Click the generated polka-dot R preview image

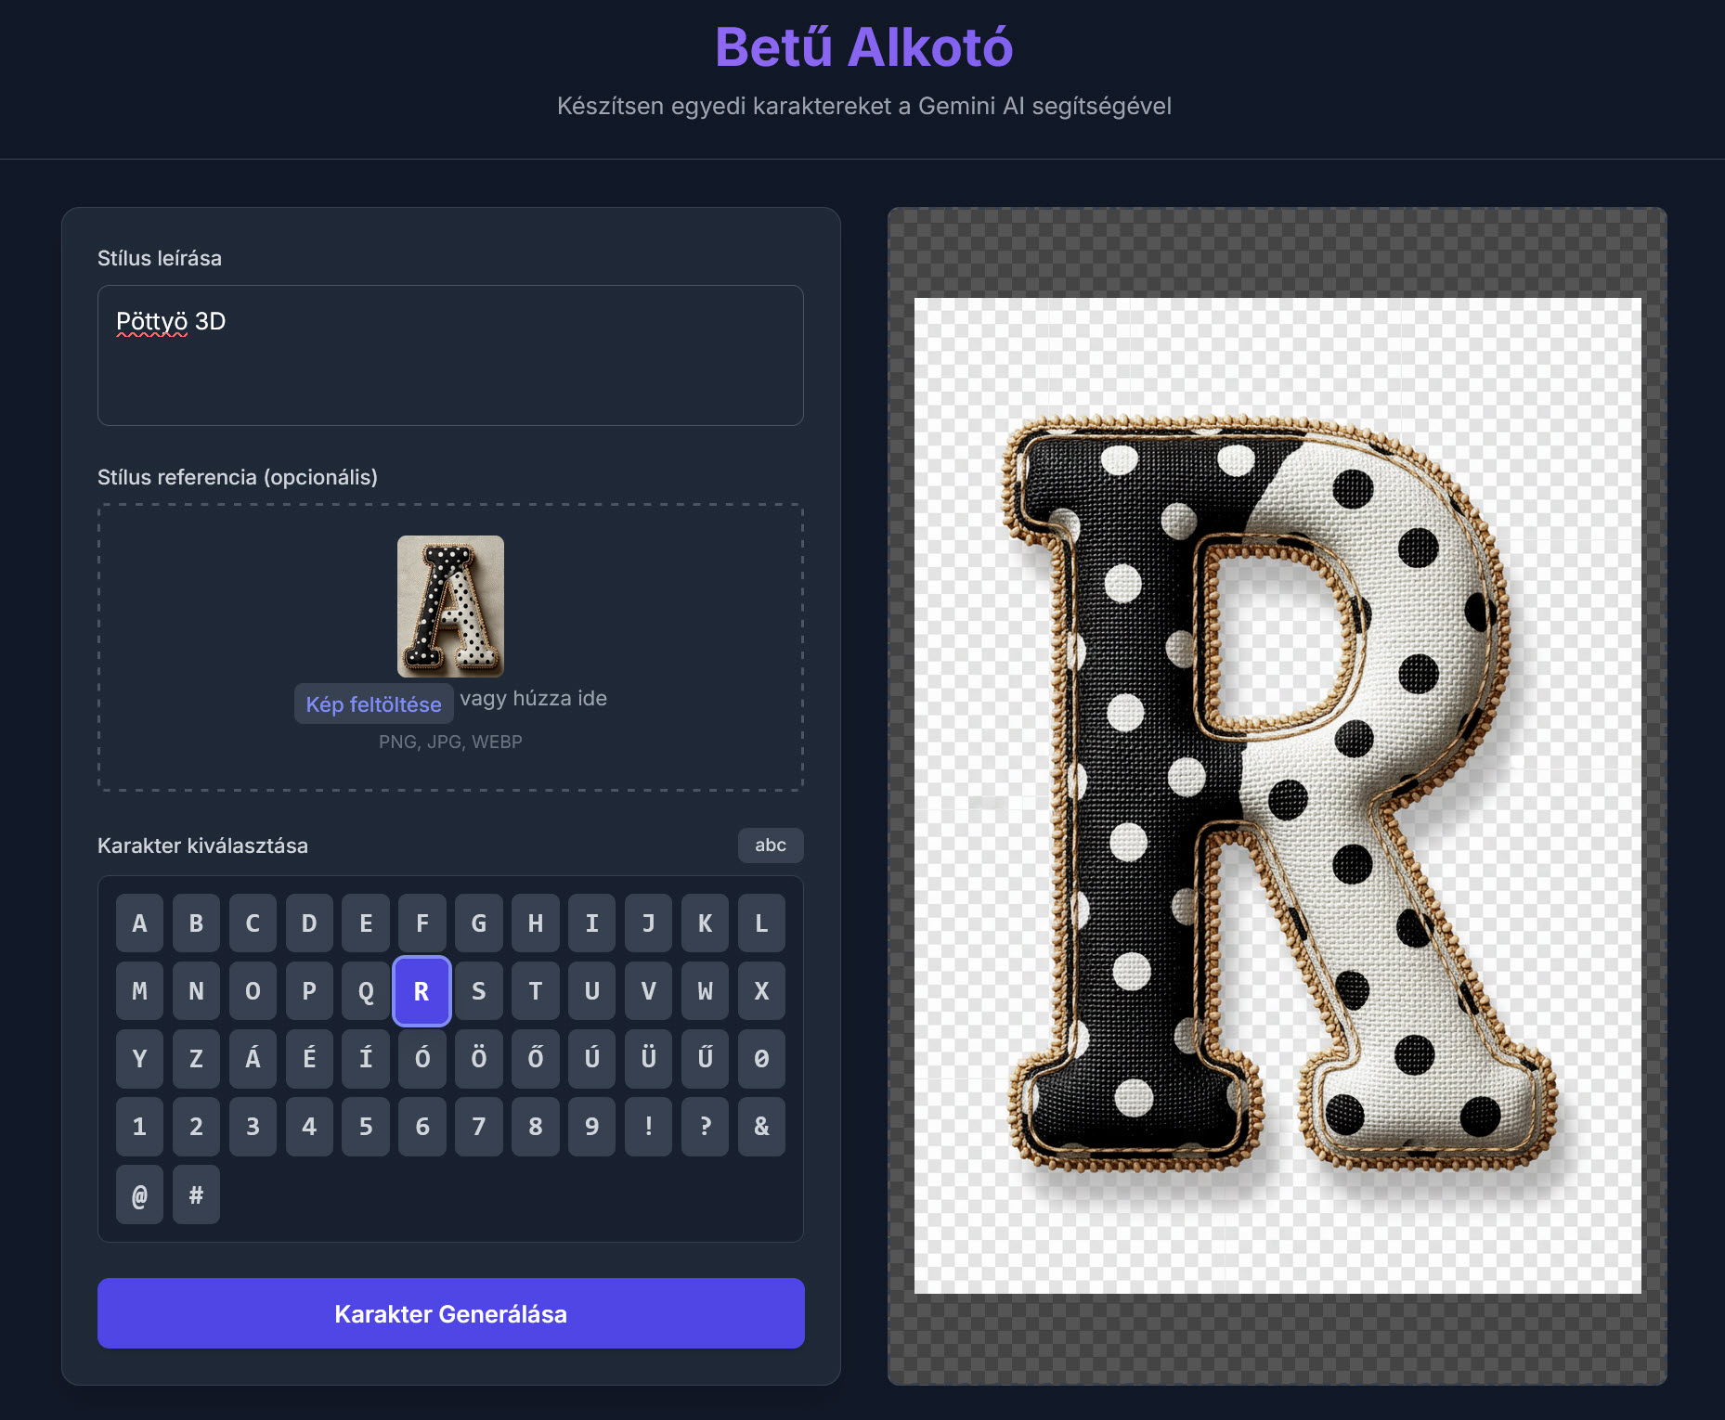(x=1277, y=795)
